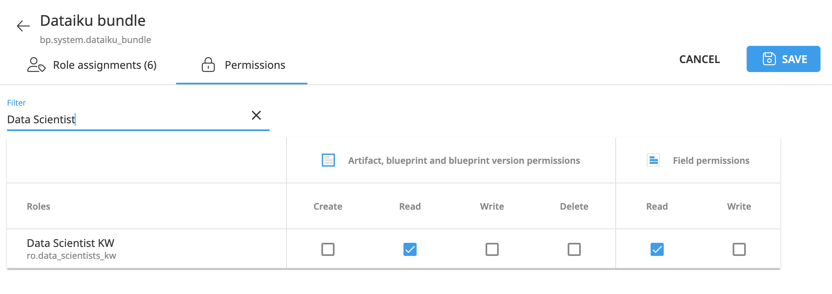Click the artifact Create column header
Screen dimensions: 832x294
pos(328,206)
